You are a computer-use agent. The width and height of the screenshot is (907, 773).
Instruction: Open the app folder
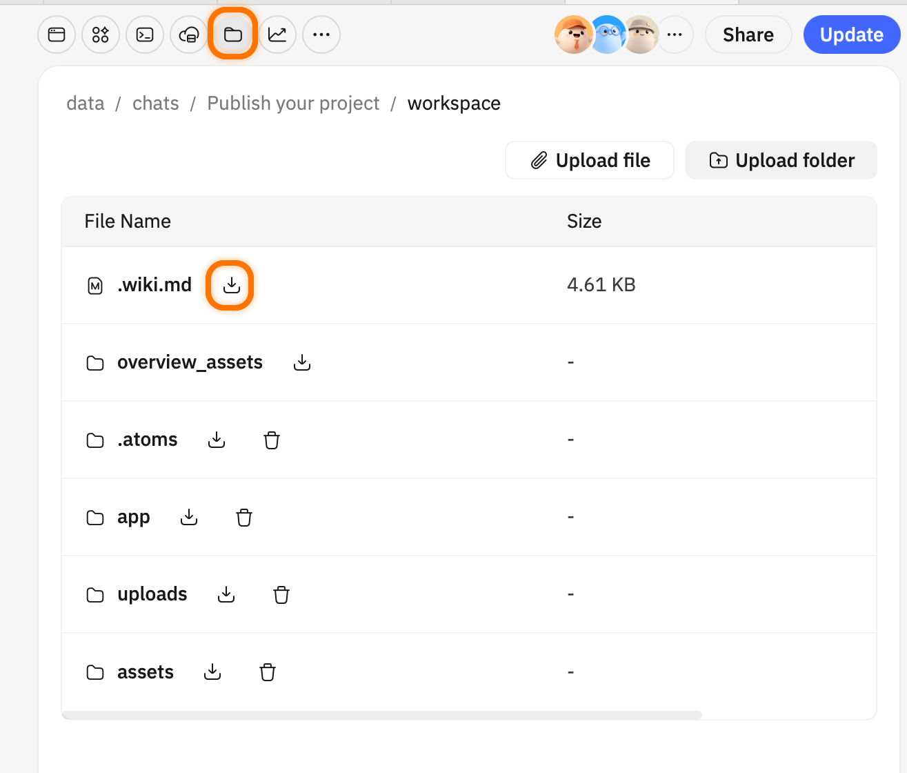(133, 518)
